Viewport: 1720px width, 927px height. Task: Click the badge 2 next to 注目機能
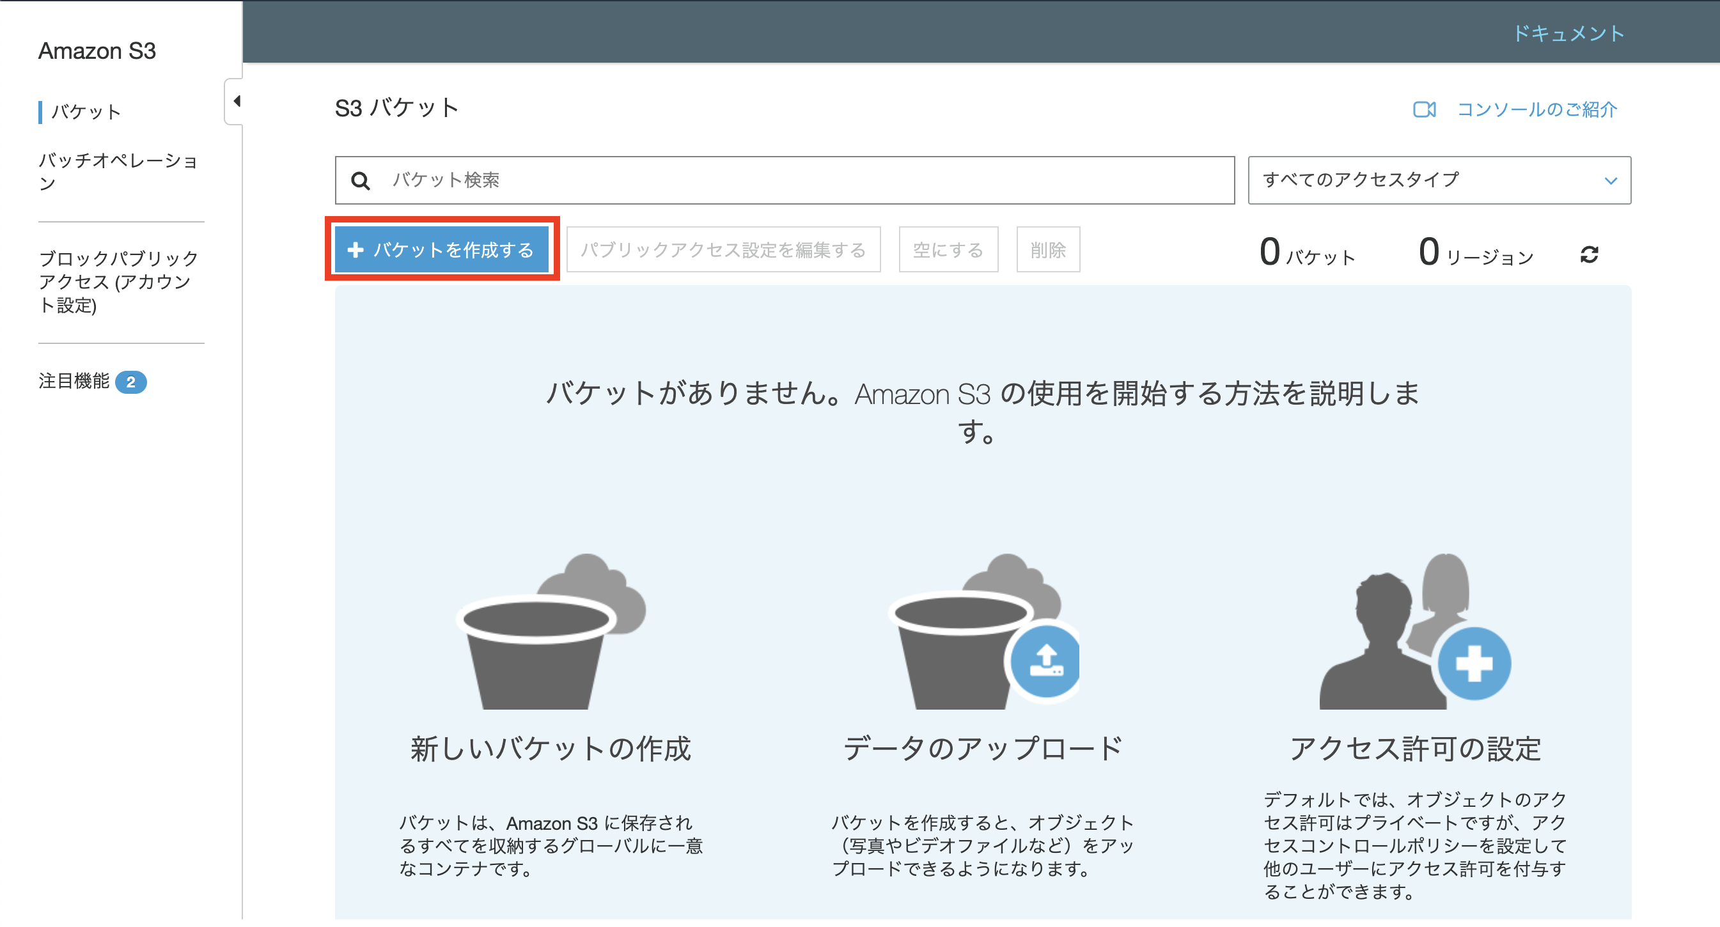131,382
